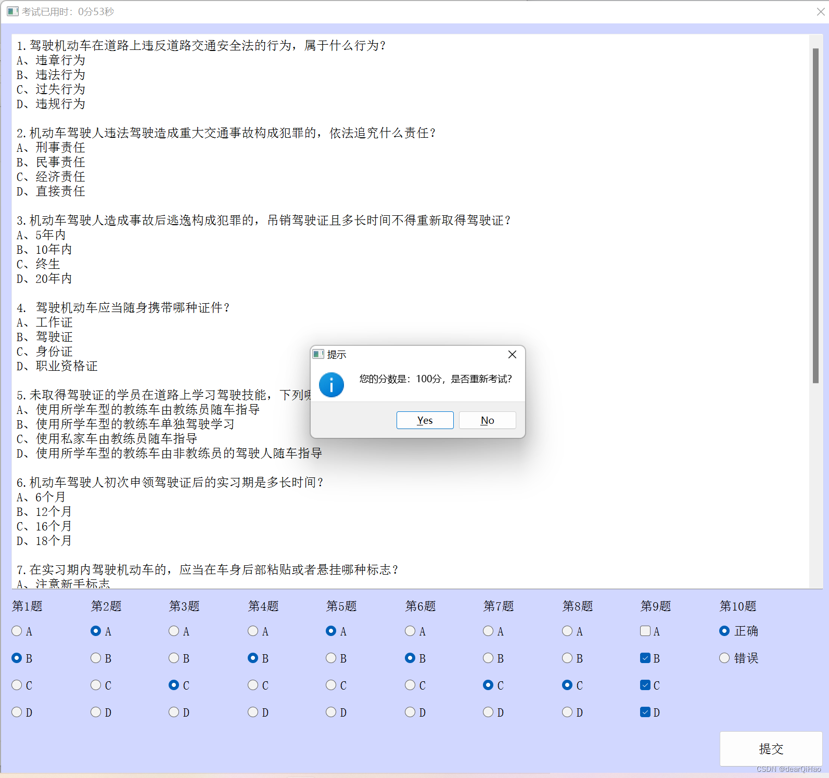829x778 pixels.
Task: Click the dialog message showing 100分
Action: coord(435,379)
